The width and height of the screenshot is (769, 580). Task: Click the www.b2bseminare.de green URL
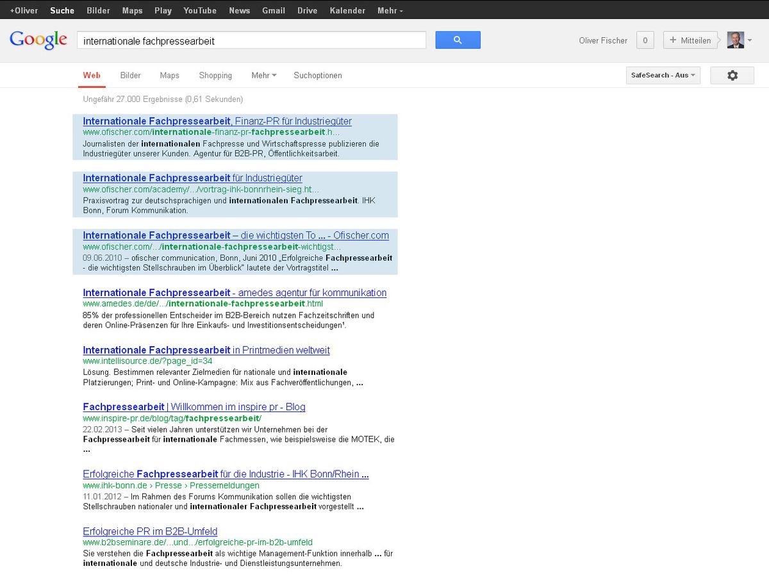pos(198,542)
